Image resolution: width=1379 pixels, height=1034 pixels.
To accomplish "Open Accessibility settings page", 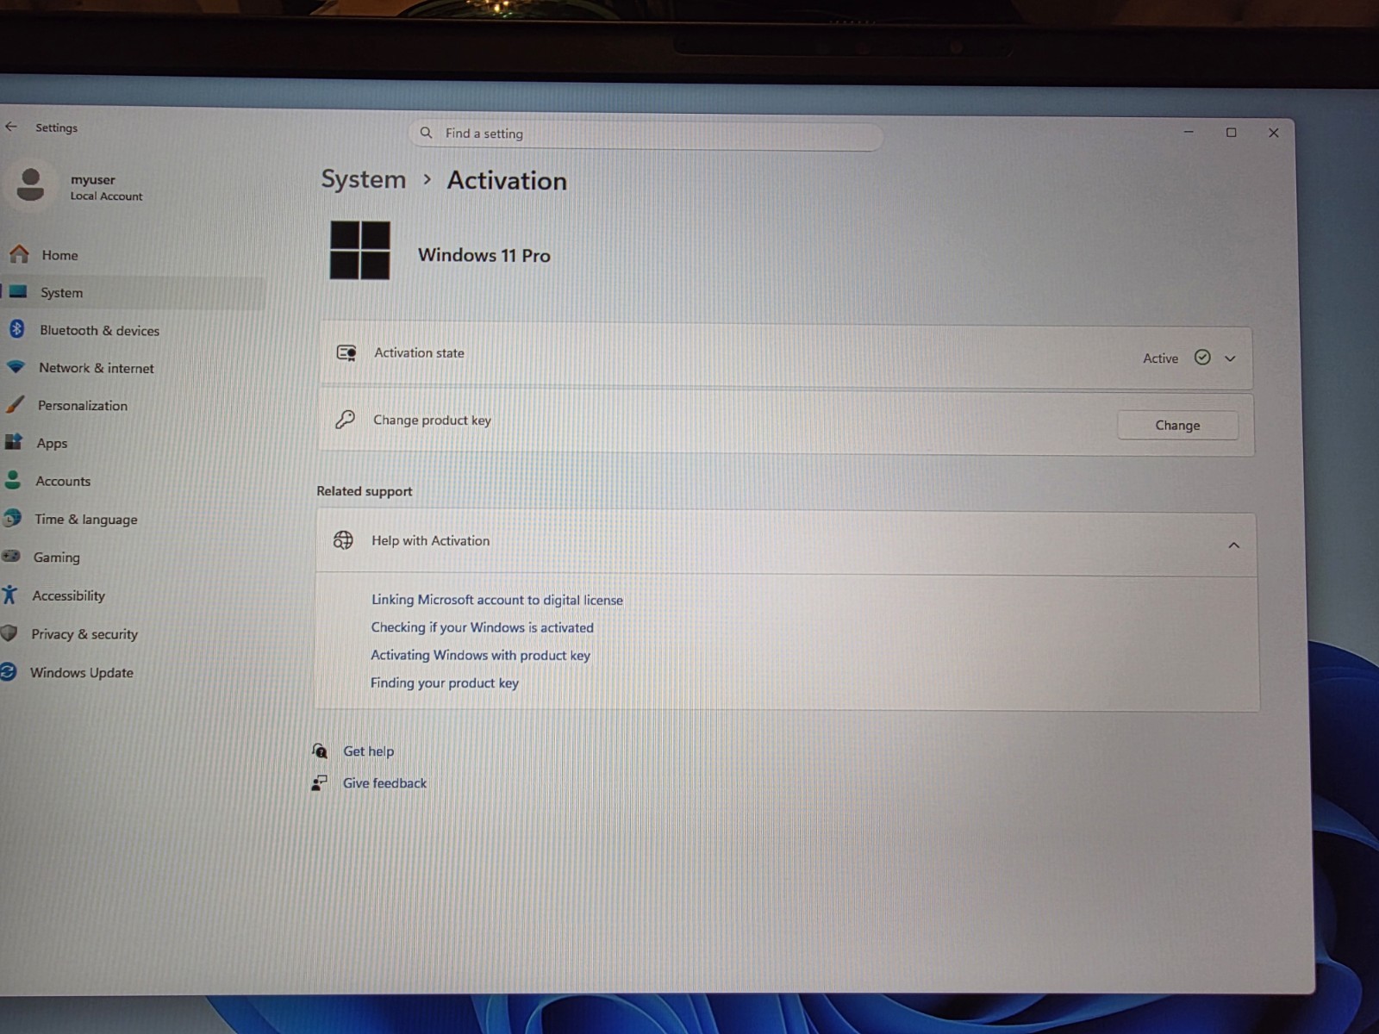I will (x=68, y=595).
